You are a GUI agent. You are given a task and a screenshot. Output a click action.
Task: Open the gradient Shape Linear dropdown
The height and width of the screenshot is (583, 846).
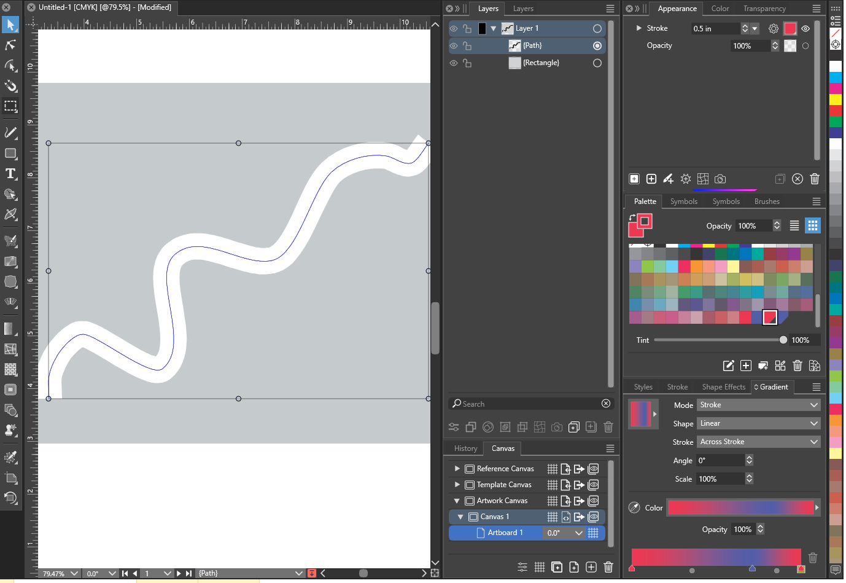coord(758,423)
